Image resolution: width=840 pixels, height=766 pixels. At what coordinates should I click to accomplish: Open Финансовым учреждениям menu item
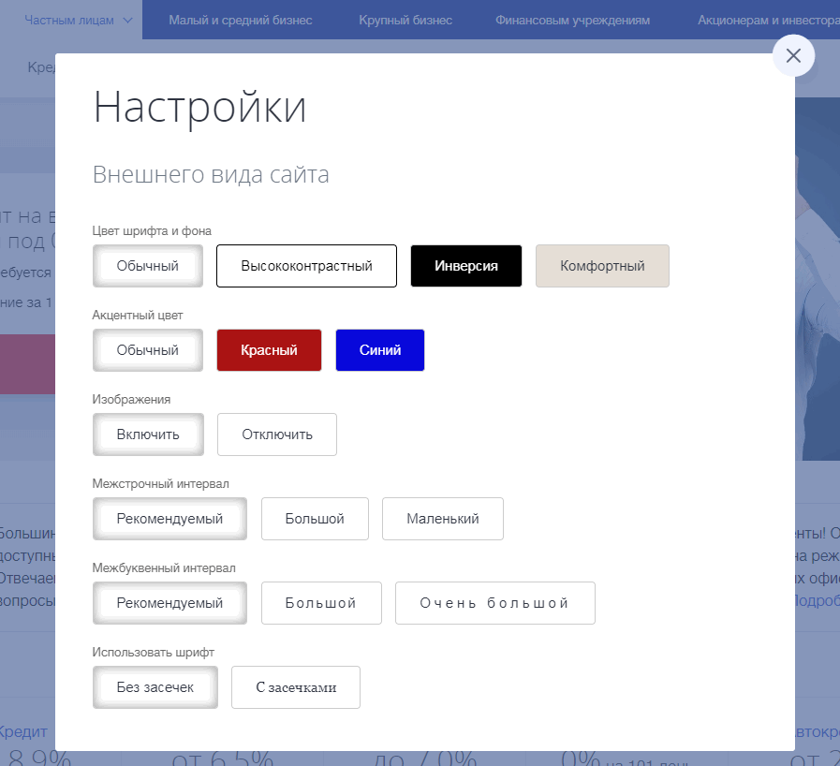pos(572,20)
